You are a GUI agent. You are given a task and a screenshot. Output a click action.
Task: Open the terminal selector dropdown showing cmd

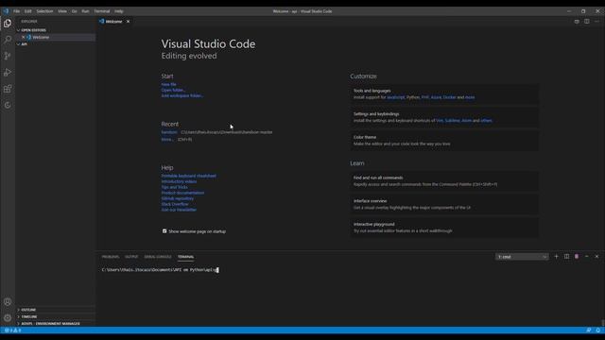[522, 257]
